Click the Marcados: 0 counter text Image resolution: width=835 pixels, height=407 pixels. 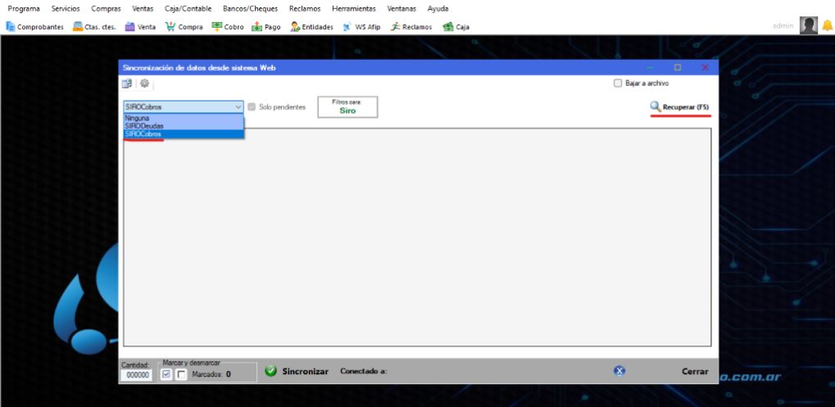click(211, 374)
